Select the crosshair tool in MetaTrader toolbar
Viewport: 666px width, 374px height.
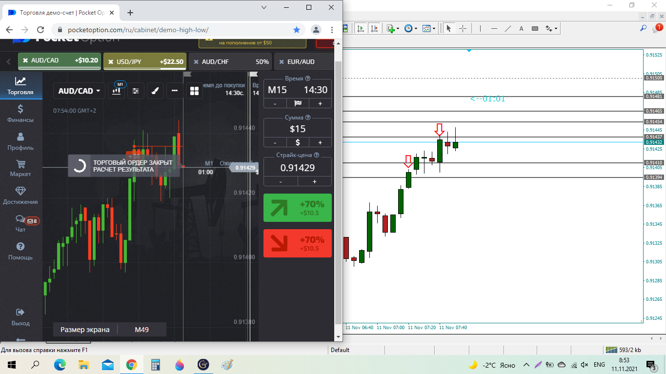pyautogui.click(x=463, y=29)
